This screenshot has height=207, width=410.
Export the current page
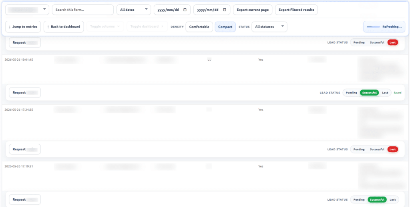coord(253,10)
